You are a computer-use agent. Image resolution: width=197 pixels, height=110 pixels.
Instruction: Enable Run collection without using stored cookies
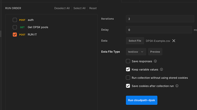click(x=128, y=78)
